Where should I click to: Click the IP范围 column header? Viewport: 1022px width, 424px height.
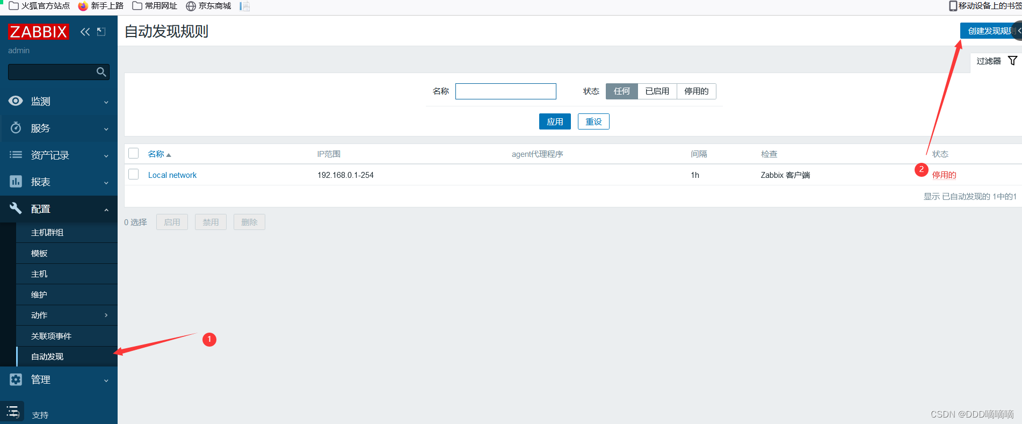pos(329,154)
